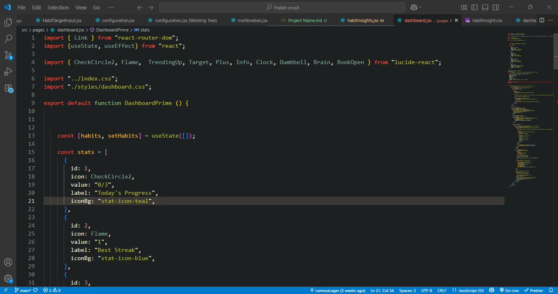This screenshot has height=294, width=558.
Task: Go back with the left arrow
Action: pyautogui.click(x=140, y=7)
